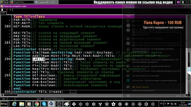Open the file explorer folder icon in taskbar
Screen dimensions: 191x107
pos(22,104)
